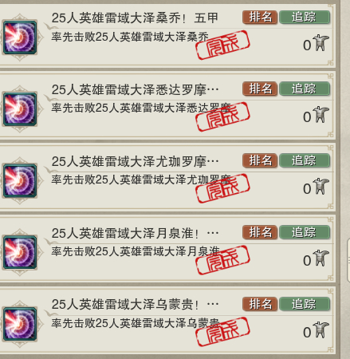Click the 悉达罗摩 achievement swirl icon
The height and width of the screenshot is (359, 350).
pyautogui.click(x=20, y=109)
